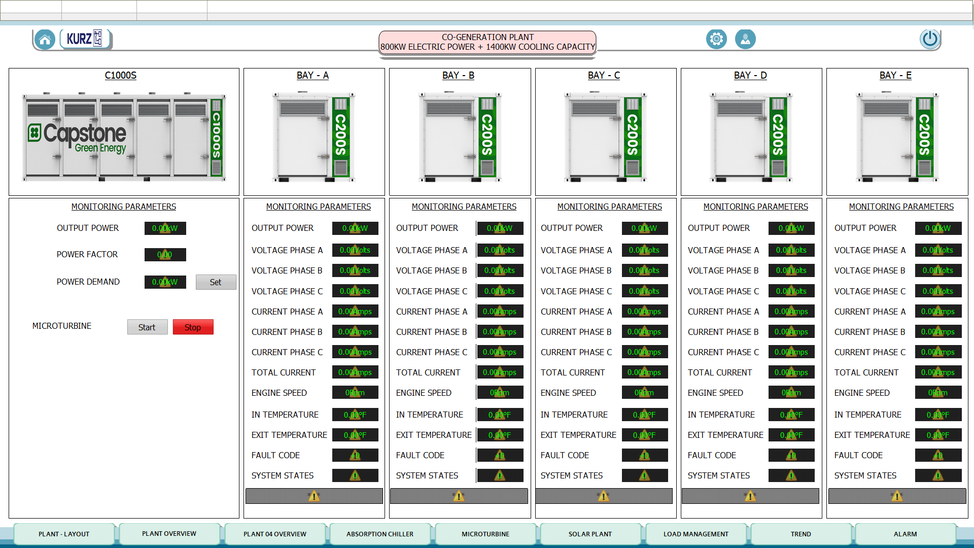Click BAY - D SYSTEM STATES warning icon

coord(791,475)
